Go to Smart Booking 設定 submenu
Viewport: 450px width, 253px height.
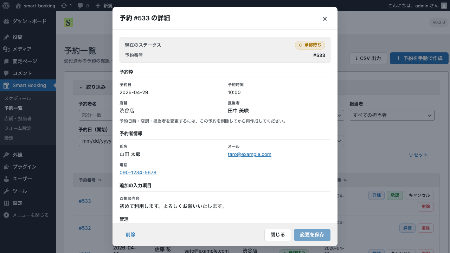(x=9, y=138)
